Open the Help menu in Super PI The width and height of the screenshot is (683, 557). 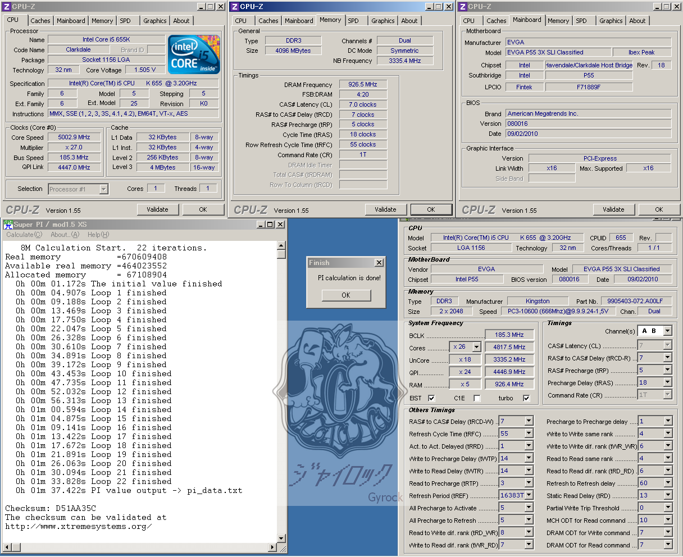tap(98, 235)
